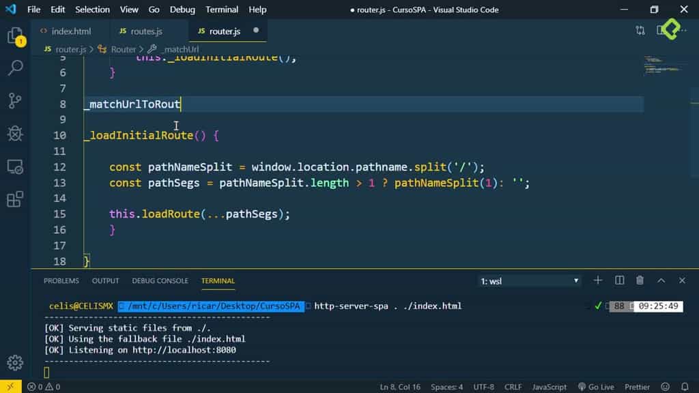Split the terminal panel
Image resolution: width=699 pixels, height=393 pixels.
(x=619, y=280)
